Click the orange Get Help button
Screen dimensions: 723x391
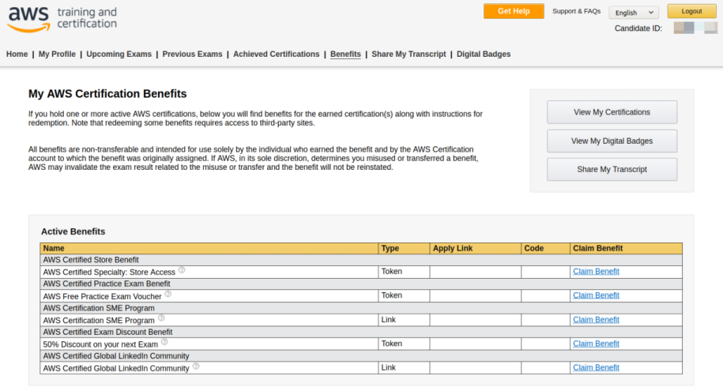pyautogui.click(x=514, y=11)
